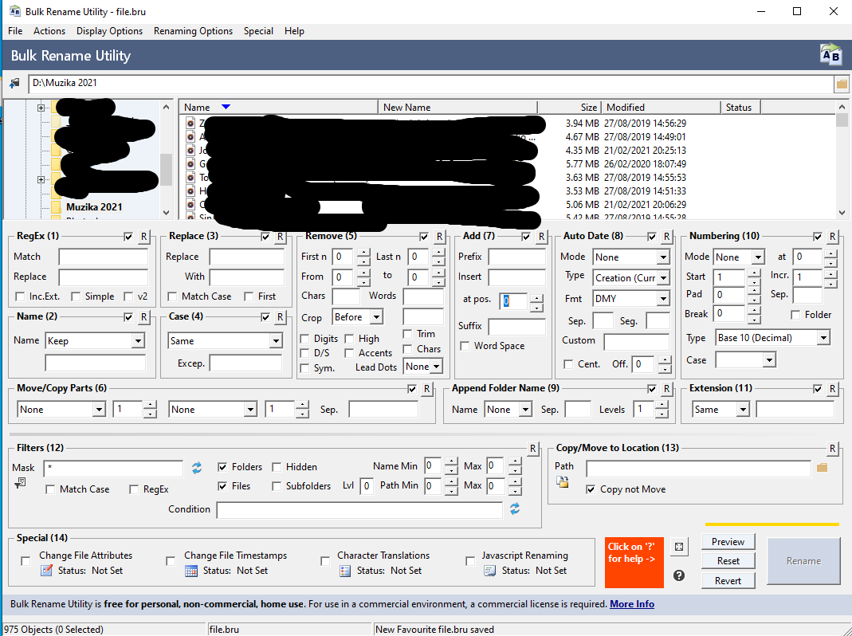This screenshot has height=636, width=852.
Task: Uncheck Folders in Filters
Action: [x=222, y=467]
